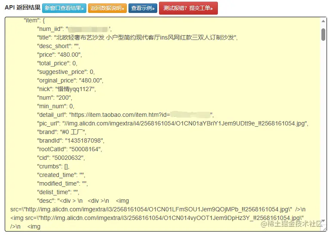Click the "title" line with sofa text
The width and height of the screenshot is (330, 235).
pyautogui.click(x=137, y=37)
